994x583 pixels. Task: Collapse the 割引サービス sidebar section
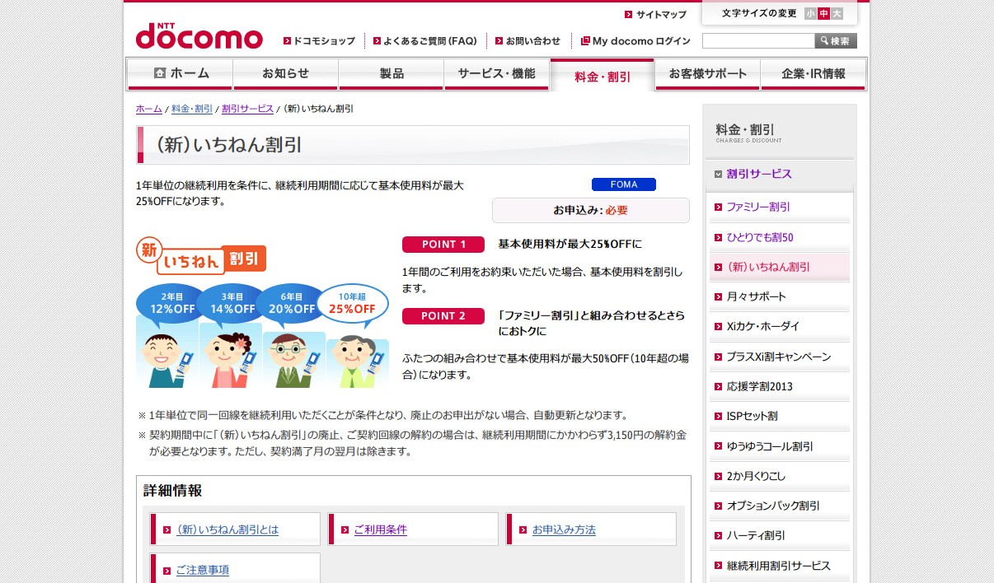[x=718, y=175]
